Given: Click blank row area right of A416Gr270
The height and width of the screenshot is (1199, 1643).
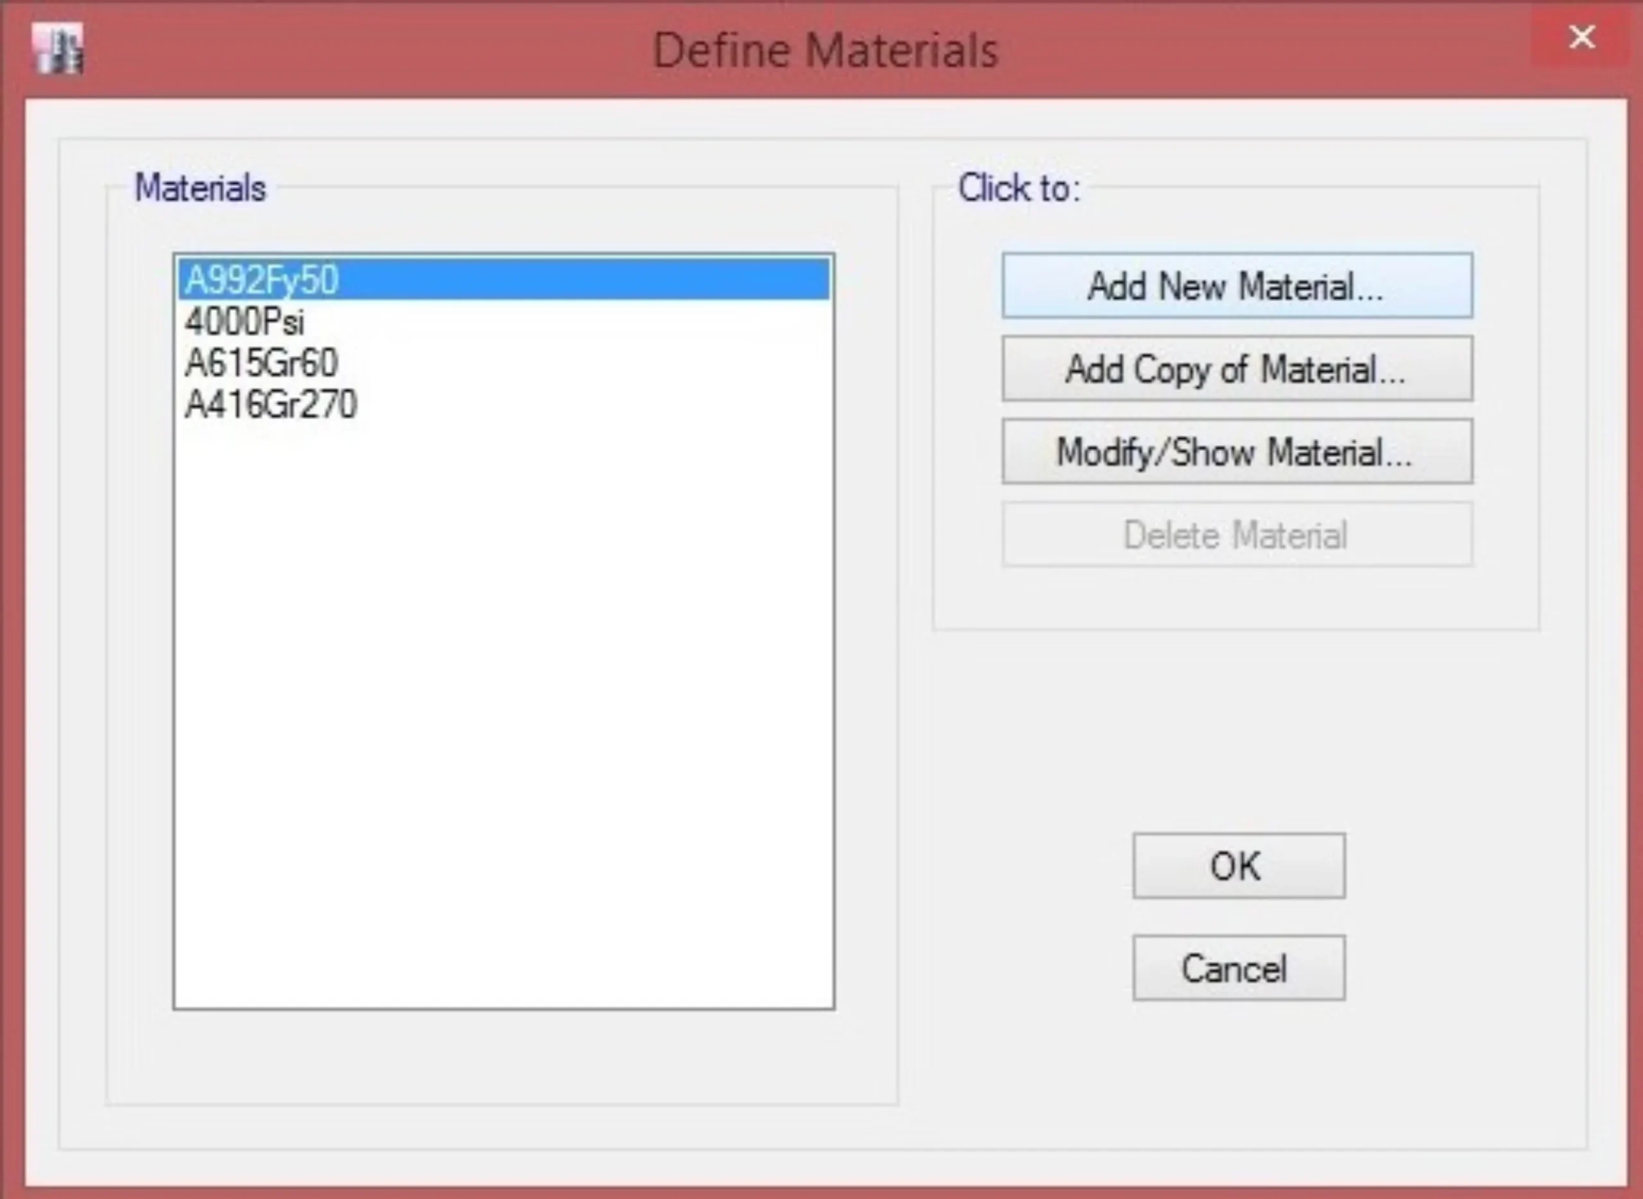Looking at the screenshot, I should tap(581, 404).
